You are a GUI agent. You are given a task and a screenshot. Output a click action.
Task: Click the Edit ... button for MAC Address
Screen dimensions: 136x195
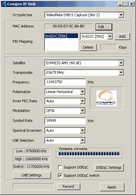point(104,27)
